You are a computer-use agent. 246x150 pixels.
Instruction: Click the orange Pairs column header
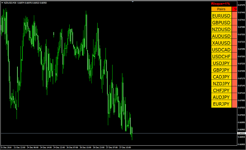(221, 9)
